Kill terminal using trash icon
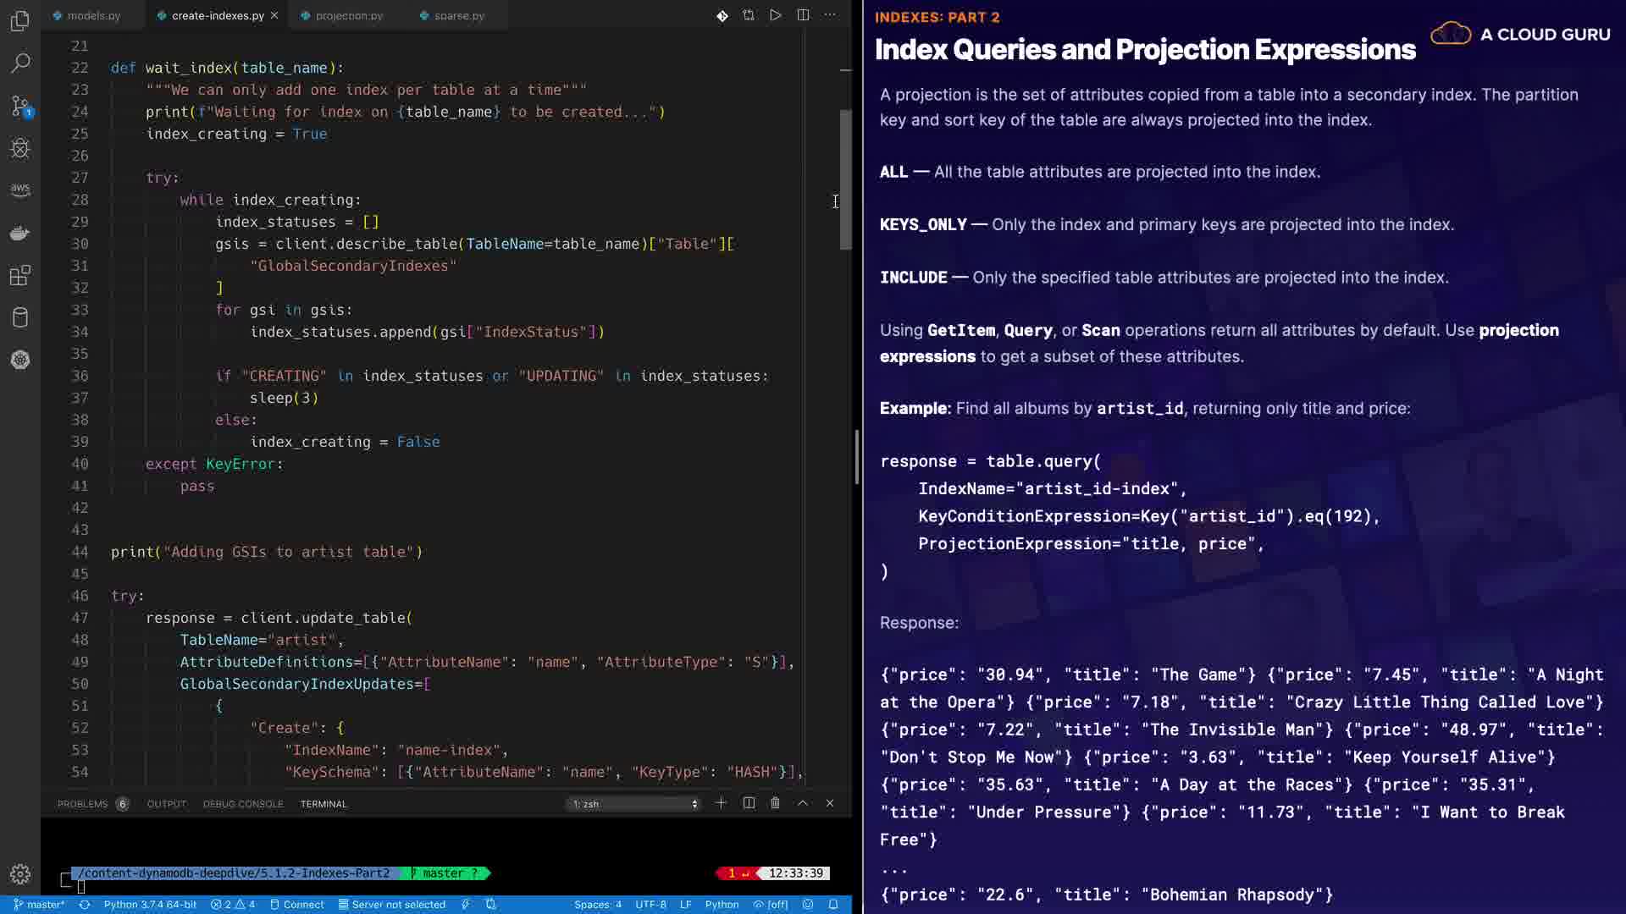Viewport: 1626px width, 914px height. click(775, 803)
